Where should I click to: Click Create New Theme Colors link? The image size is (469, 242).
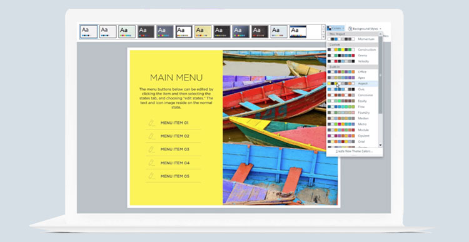click(x=354, y=151)
